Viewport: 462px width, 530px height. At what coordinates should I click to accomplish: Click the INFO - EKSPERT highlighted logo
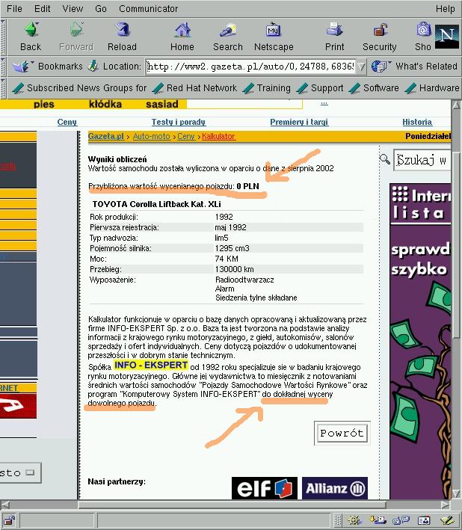point(151,365)
